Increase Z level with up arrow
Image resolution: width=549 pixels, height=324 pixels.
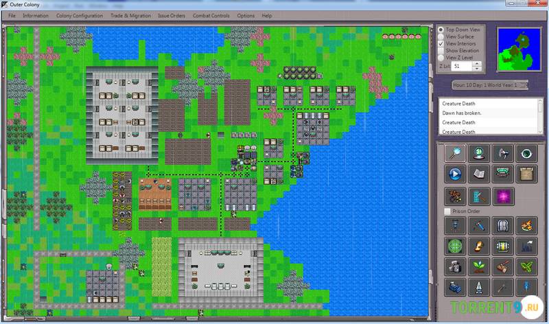pyautogui.click(x=478, y=63)
